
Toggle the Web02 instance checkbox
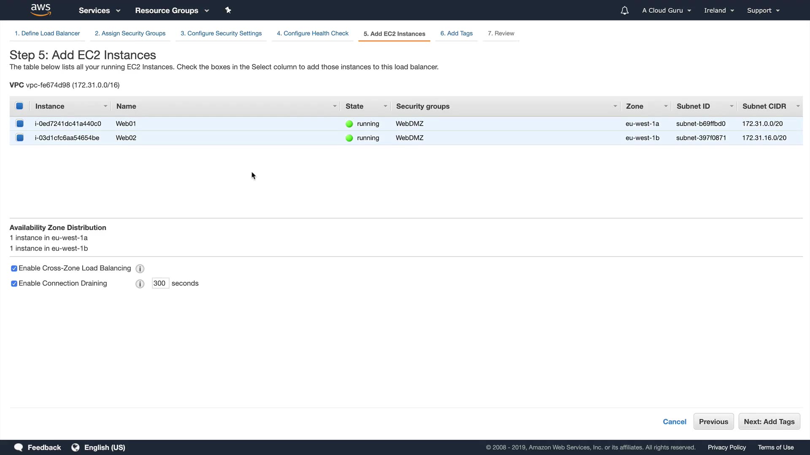point(20,138)
